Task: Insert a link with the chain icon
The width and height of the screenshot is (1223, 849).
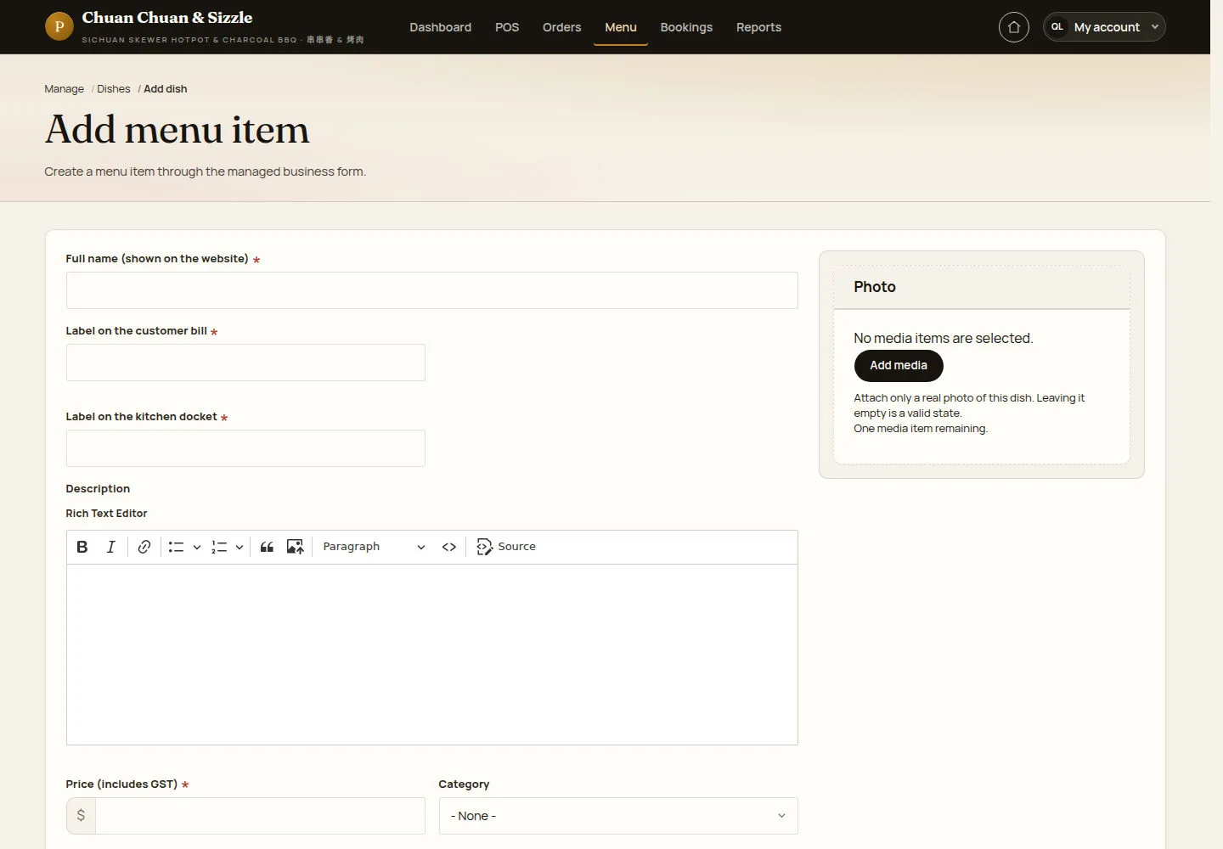Action: coord(144,547)
